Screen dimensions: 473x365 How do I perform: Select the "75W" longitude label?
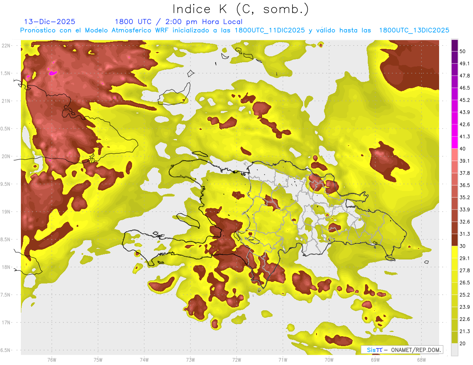coord(98,359)
